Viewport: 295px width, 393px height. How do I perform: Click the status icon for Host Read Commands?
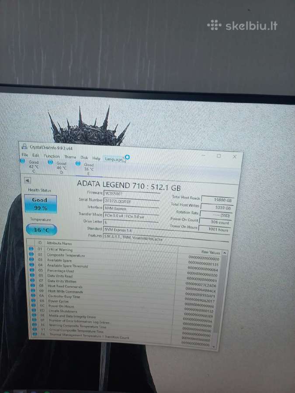[33, 285]
